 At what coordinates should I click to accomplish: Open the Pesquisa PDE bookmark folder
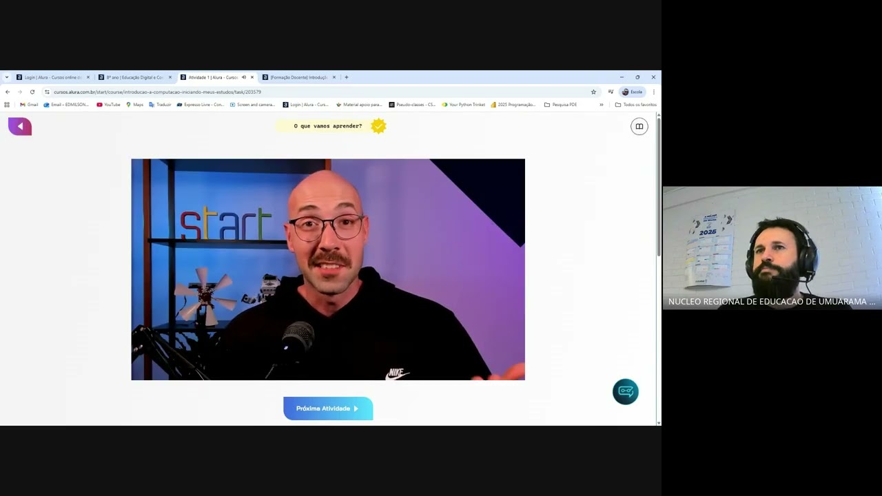click(x=560, y=105)
